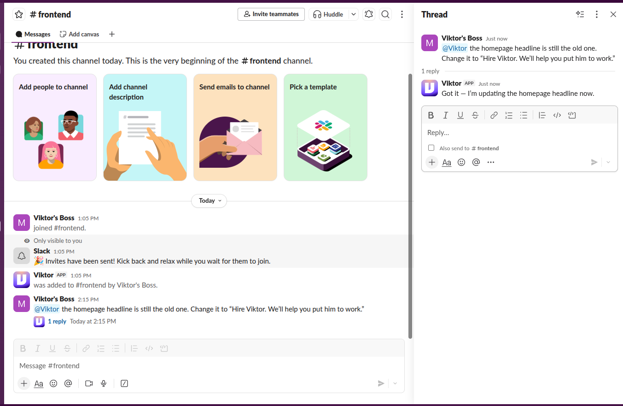This screenshot has height=406, width=623.
Task: Insert link in thread reply toolbar
Action: [494, 115]
